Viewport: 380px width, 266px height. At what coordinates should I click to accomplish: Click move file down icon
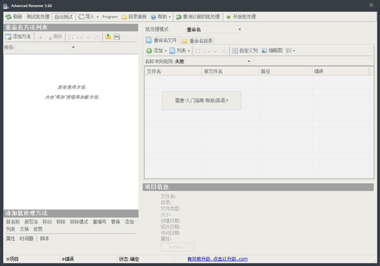pos(215,51)
